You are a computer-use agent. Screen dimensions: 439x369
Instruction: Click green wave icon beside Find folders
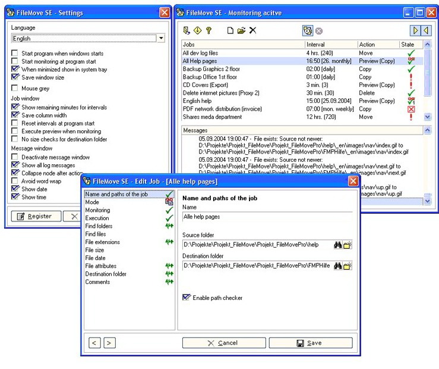169,226
